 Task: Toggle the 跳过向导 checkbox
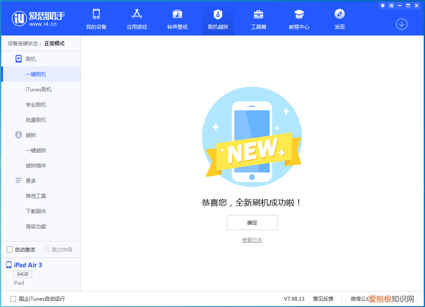point(46,249)
